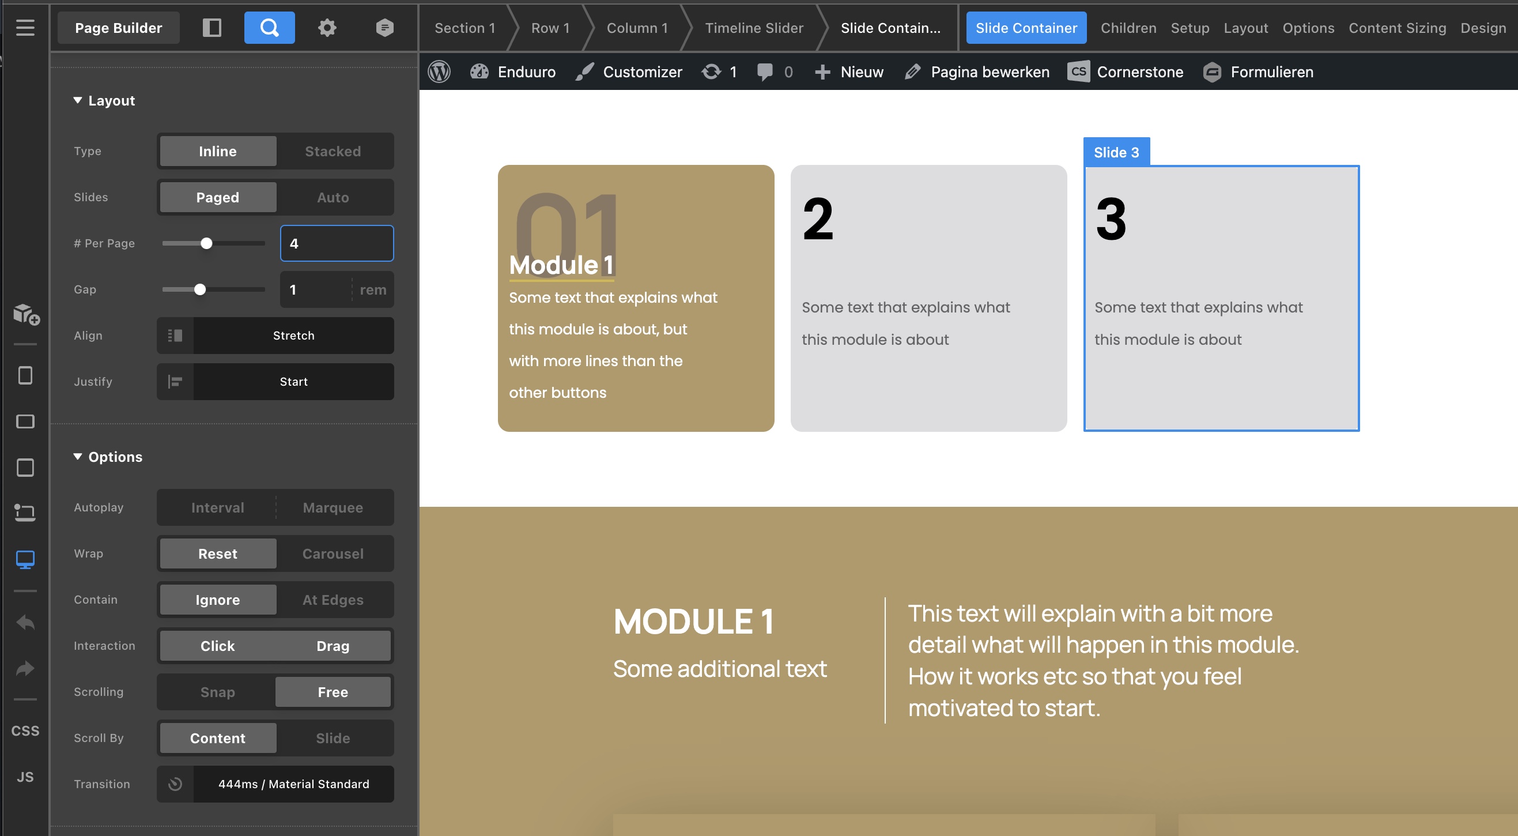
Task: Click the search magnifier icon
Action: pos(269,28)
